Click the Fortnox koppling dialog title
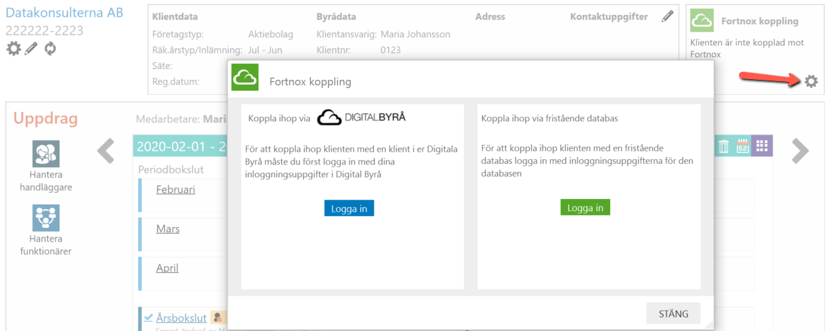 pos(310,82)
